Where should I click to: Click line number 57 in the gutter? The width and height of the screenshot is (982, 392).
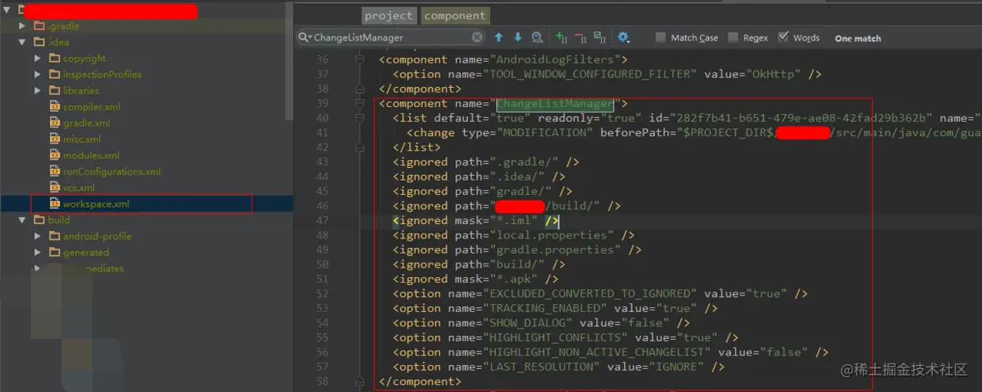click(x=322, y=367)
